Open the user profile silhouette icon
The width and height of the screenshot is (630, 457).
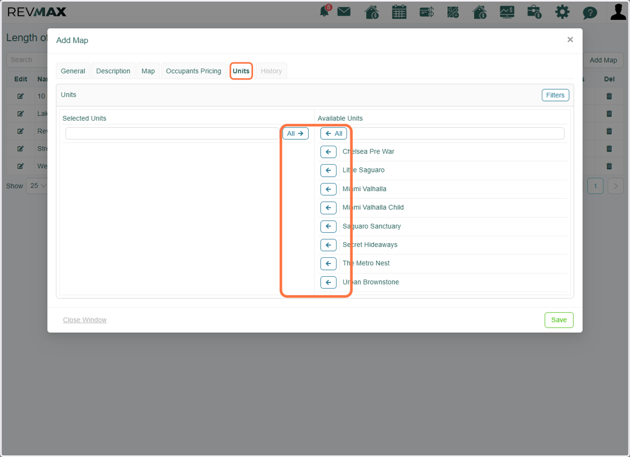coord(618,12)
